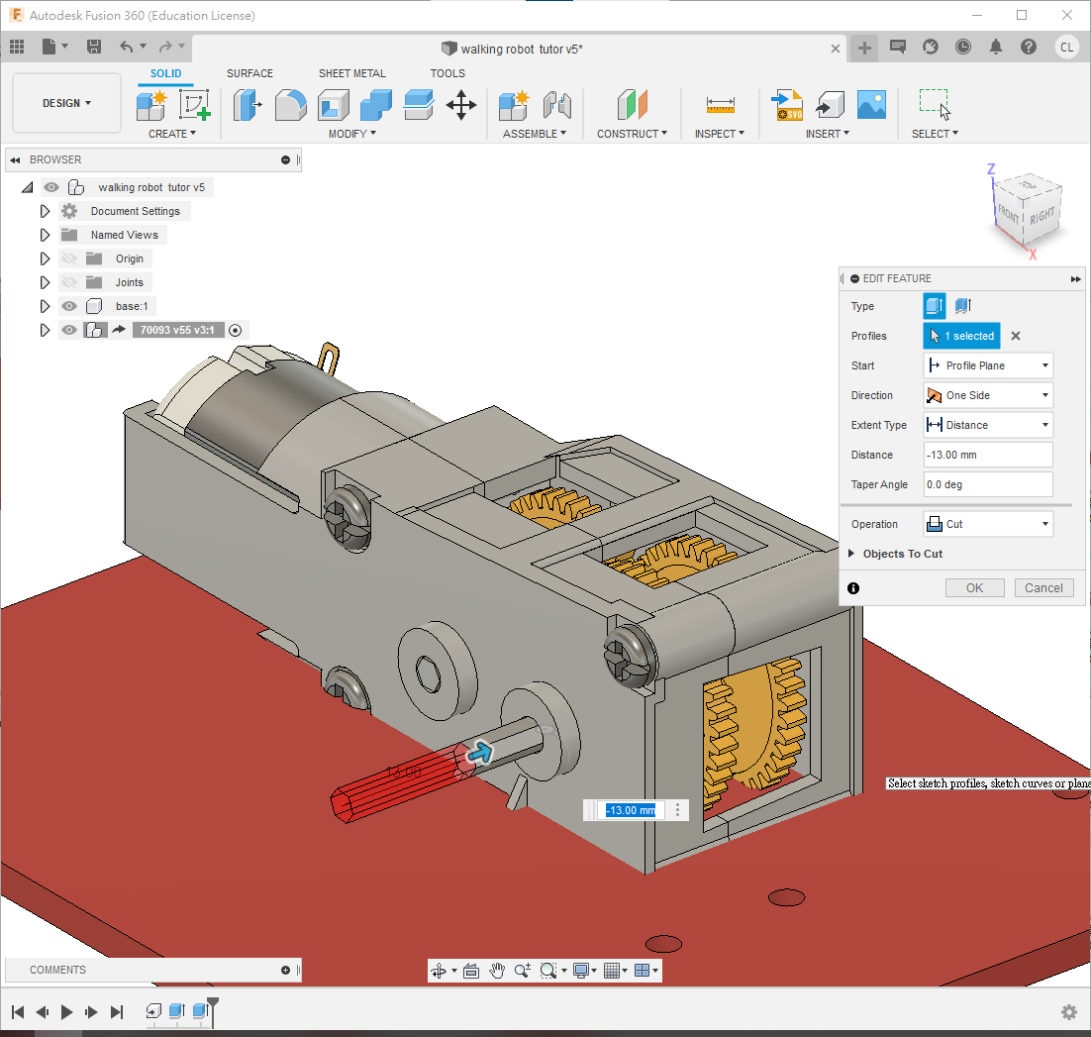The height and width of the screenshot is (1037, 1091).
Task: Open the Operation dropdown showing Cut
Action: coord(987,524)
